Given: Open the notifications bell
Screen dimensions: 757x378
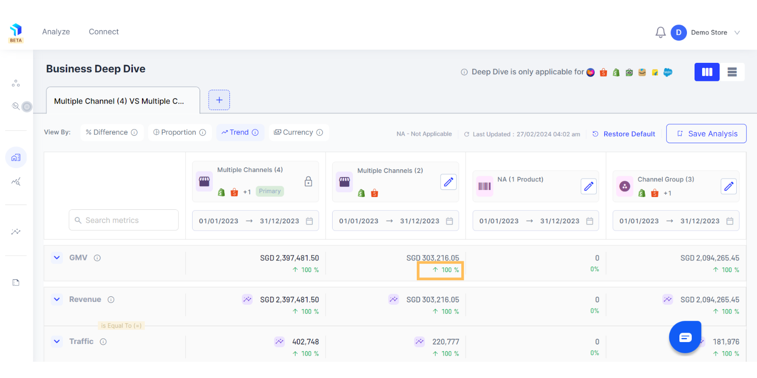Looking at the screenshot, I should click(x=660, y=32).
